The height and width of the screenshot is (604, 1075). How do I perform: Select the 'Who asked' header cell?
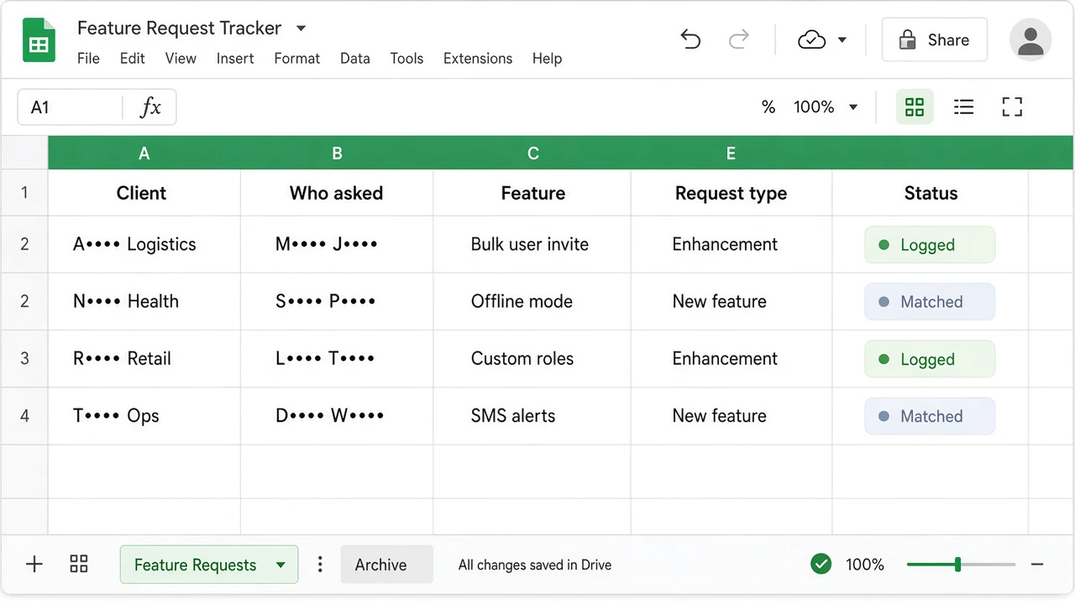coord(337,193)
